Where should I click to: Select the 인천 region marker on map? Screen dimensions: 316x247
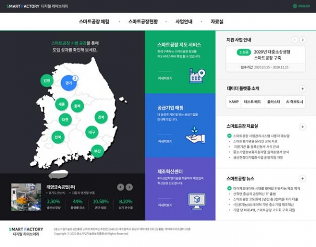point(47,80)
